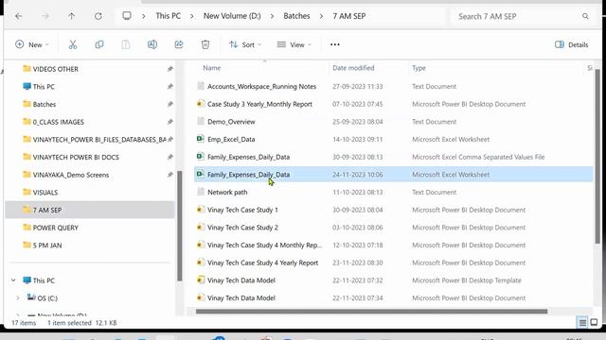The width and height of the screenshot is (606, 340).
Task: Open the New dropdown menu
Action: [31, 44]
